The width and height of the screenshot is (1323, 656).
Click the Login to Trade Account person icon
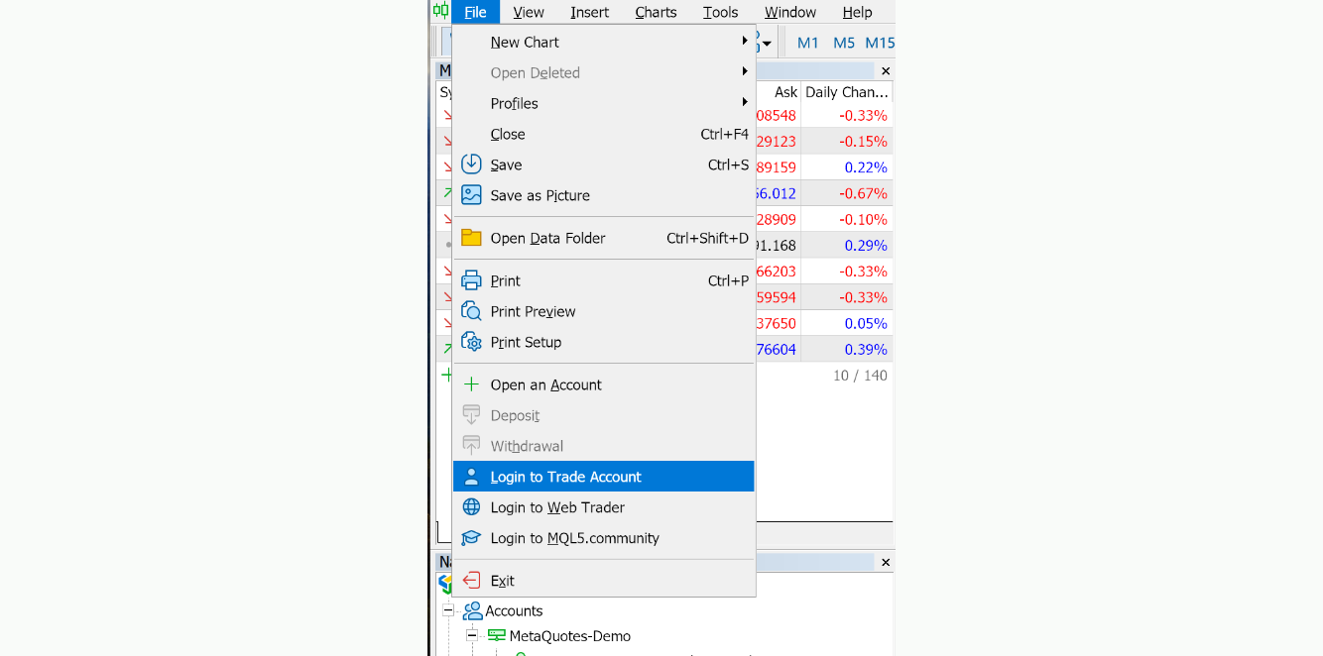click(x=471, y=477)
